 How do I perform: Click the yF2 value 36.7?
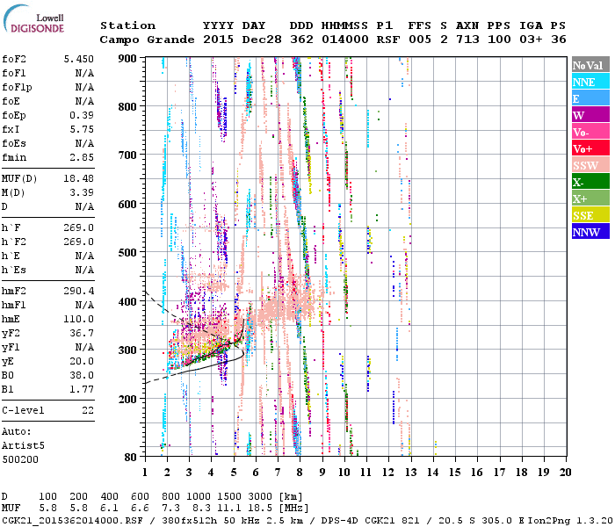(82, 333)
